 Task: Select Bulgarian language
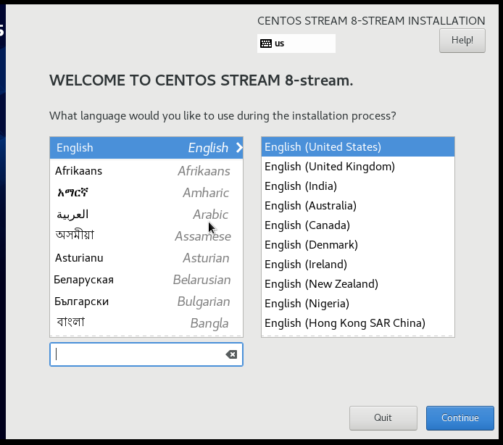146,301
